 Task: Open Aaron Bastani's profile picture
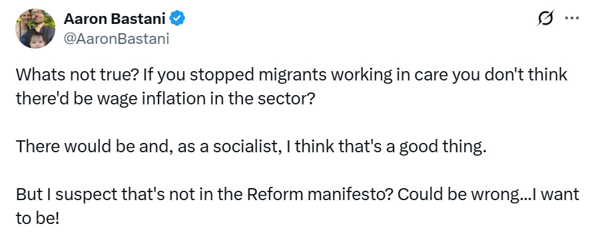(35, 29)
